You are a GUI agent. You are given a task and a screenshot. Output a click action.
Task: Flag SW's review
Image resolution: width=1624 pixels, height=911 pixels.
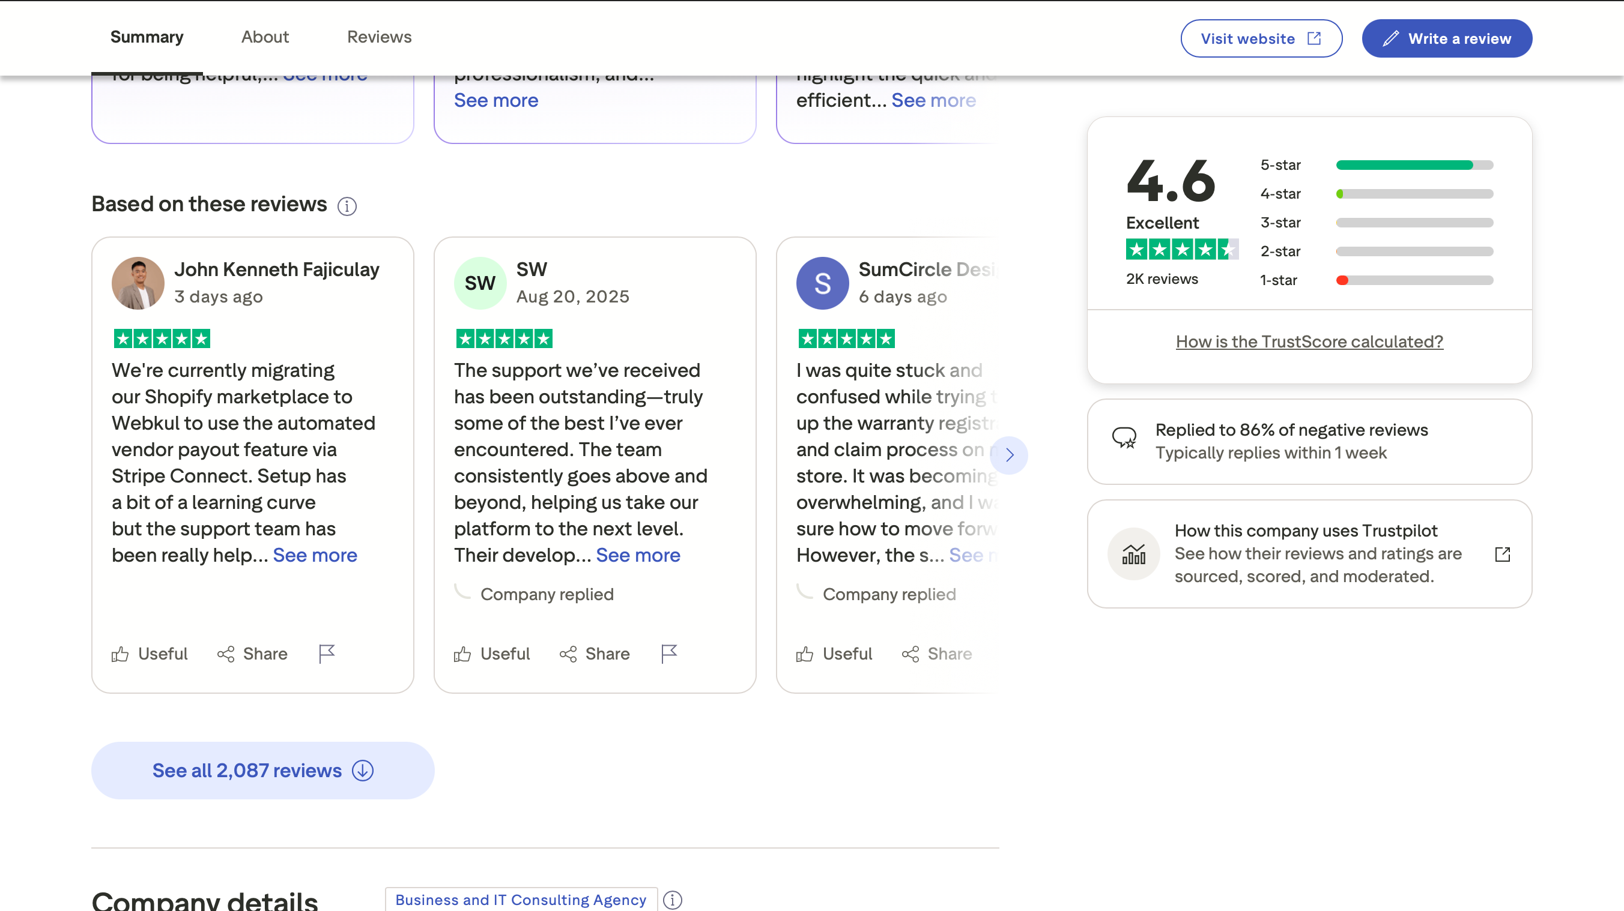pos(669,654)
